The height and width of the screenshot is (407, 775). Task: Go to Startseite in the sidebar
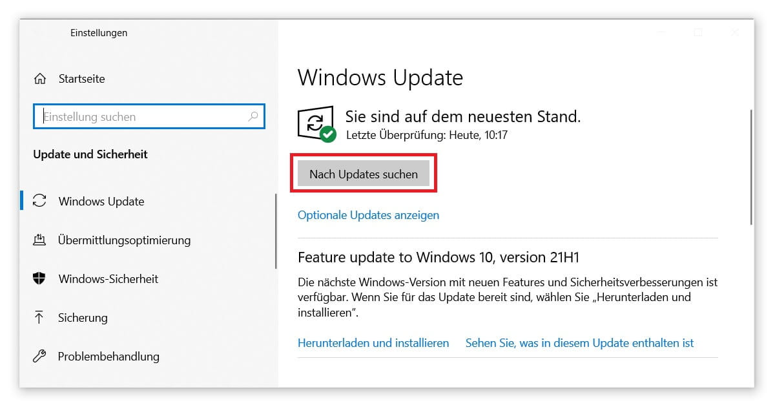[x=81, y=79]
